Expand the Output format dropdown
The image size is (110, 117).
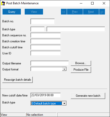point(64,69)
